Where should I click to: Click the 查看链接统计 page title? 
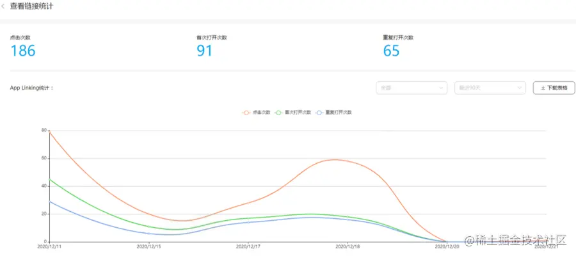click(x=31, y=6)
